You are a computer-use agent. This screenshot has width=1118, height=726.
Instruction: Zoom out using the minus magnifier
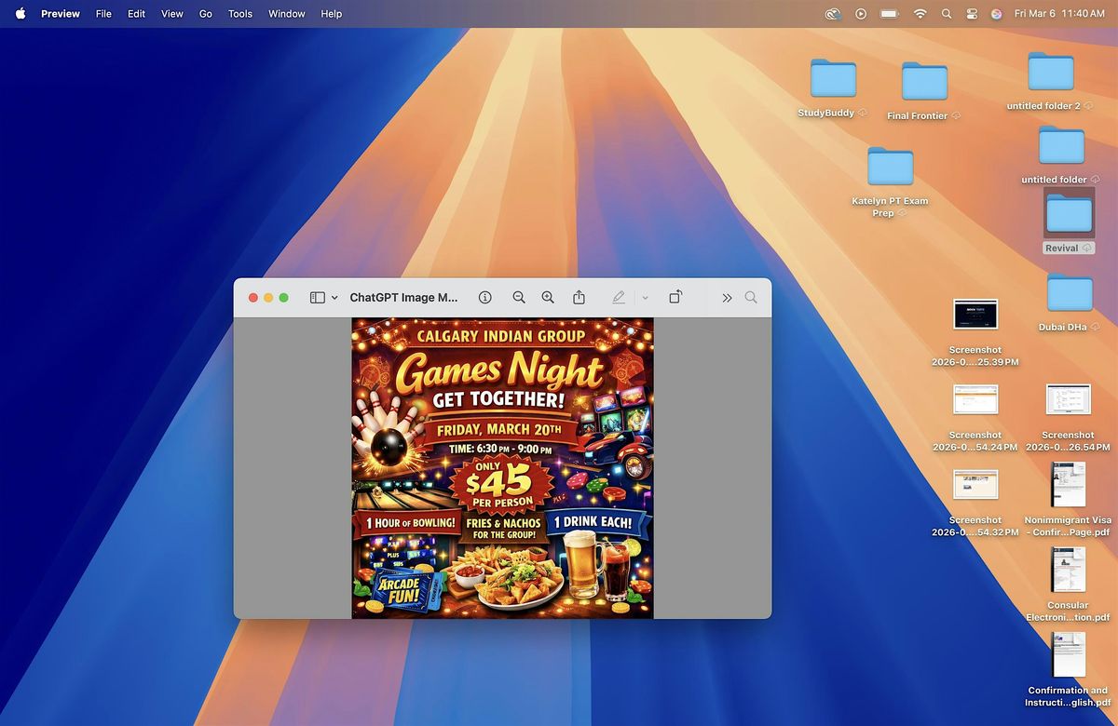pyautogui.click(x=519, y=298)
